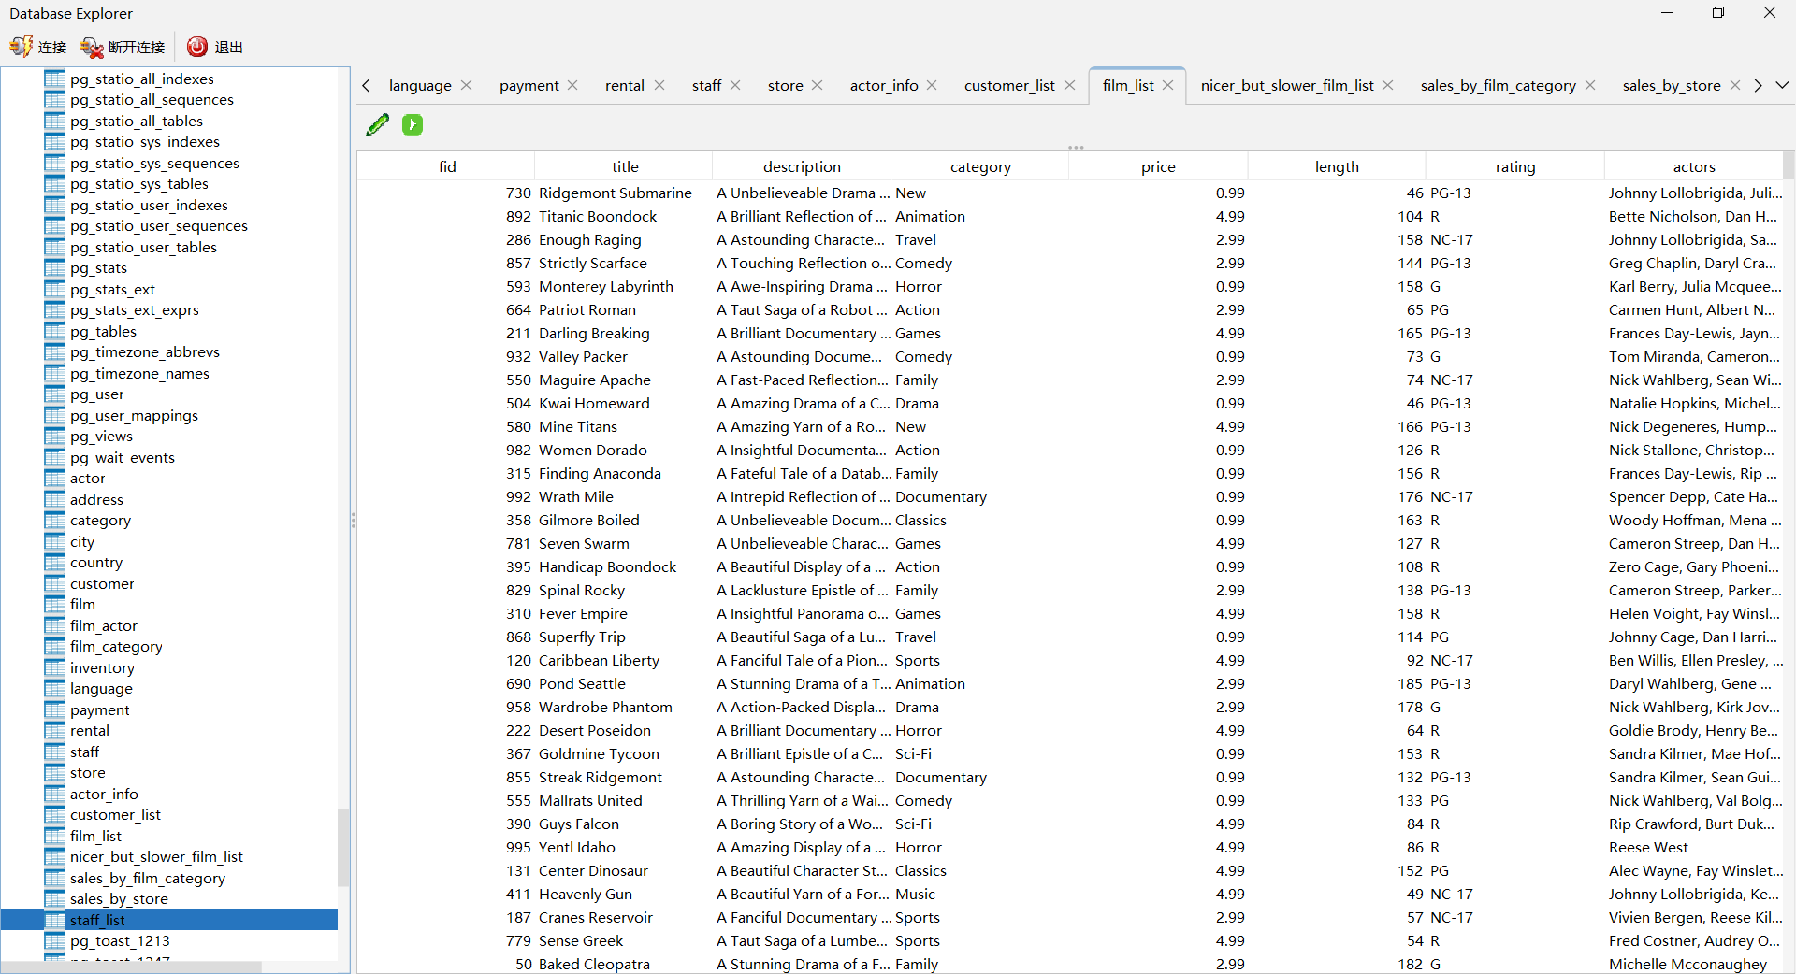Close the language tab

[466, 84]
